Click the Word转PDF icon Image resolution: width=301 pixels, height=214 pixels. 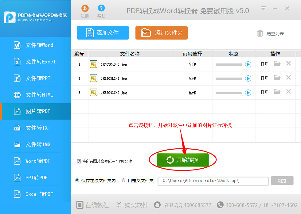point(17,161)
